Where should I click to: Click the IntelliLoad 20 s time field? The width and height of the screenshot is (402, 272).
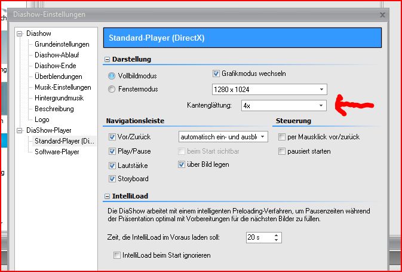257,237
